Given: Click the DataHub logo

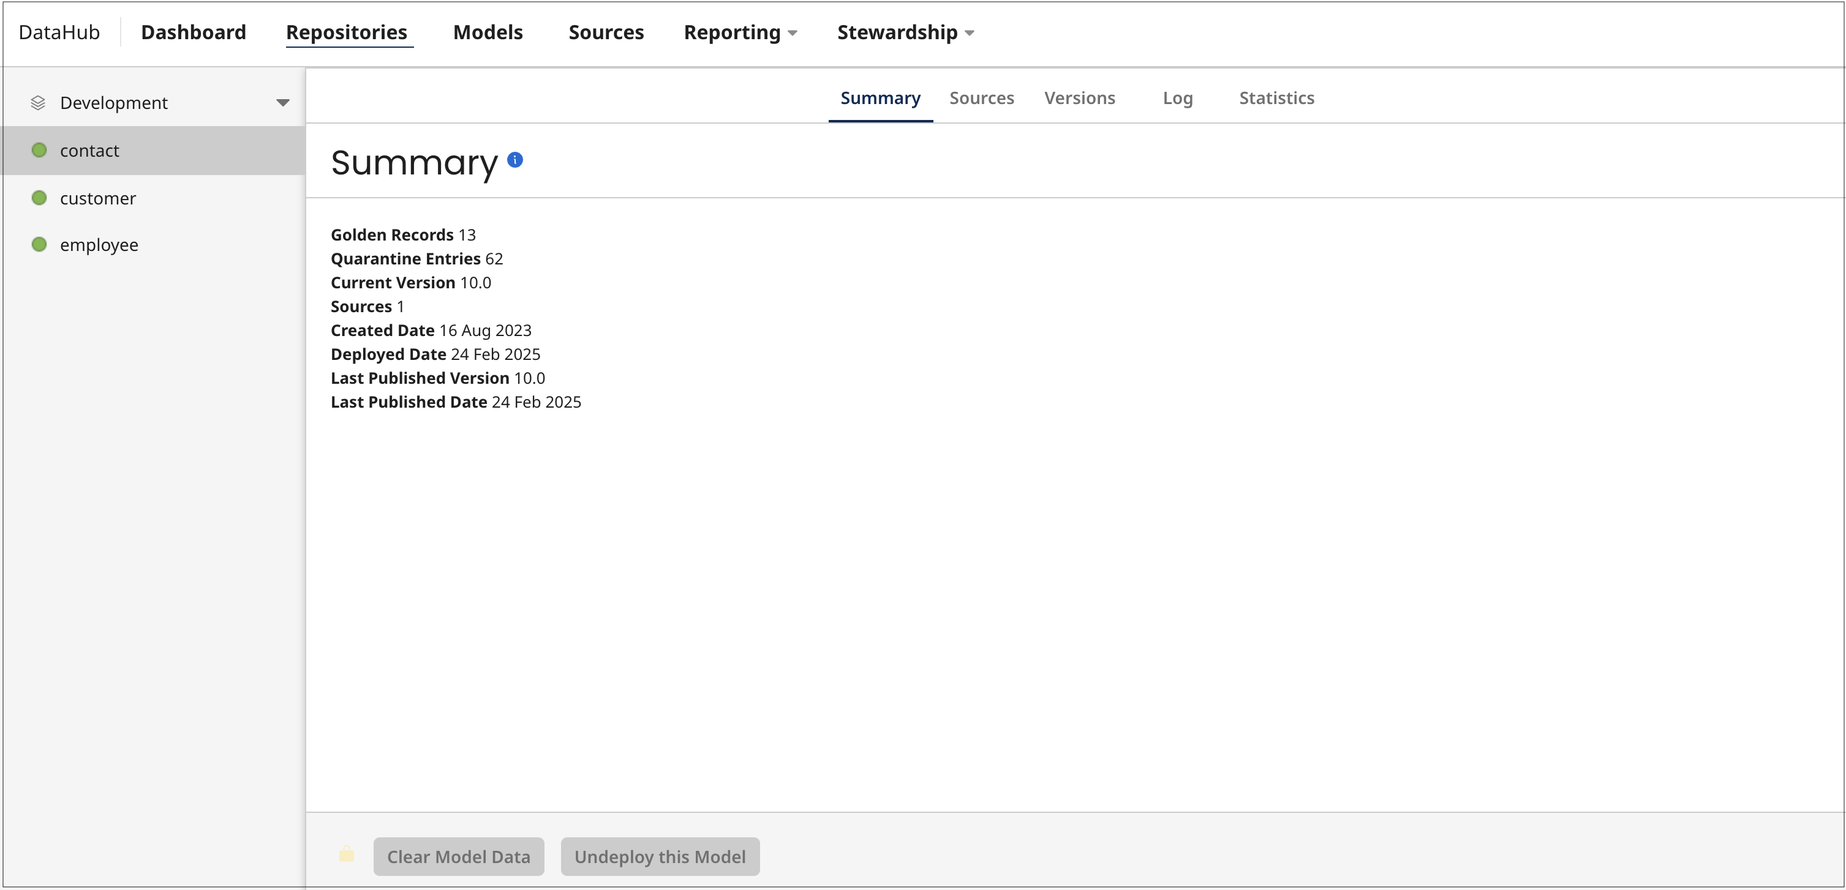Looking at the screenshot, I should pyautogui.click(x=59, y=31).
